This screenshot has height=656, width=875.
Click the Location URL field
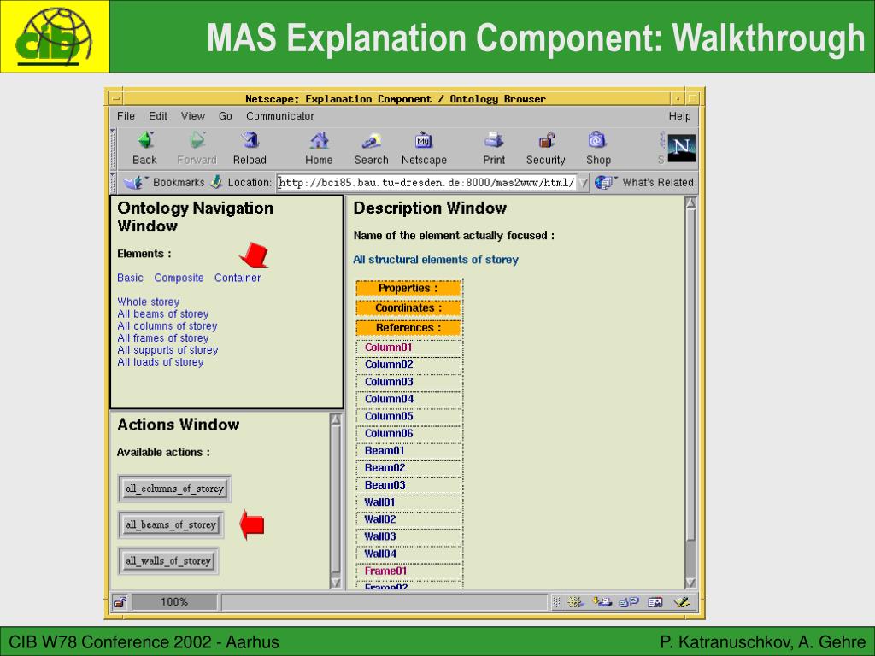427,183
